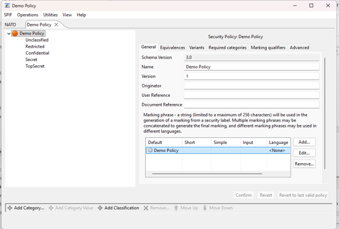
Task: Select Confidential in the policy tree
Action: tap(37, 53)
